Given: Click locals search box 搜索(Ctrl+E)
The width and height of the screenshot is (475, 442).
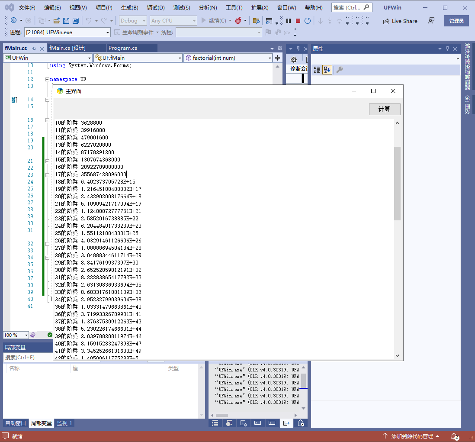Looking at the screenshot, I should click(x=28, y=358).
